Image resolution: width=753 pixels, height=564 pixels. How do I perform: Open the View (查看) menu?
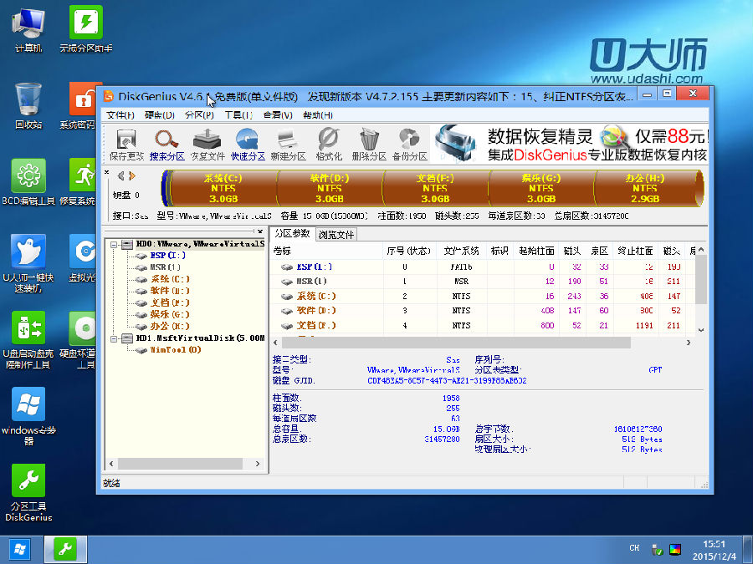(278, 115)
